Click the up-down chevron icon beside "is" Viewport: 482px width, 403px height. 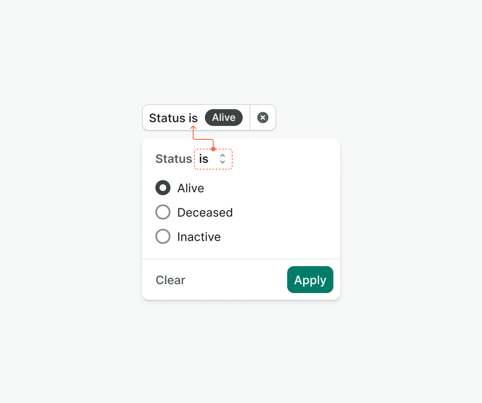pos(223,159)
